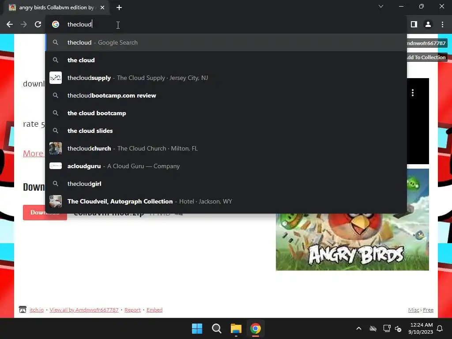Click the Add To Collection button
The image size is (452, 339).
[x=427, y=57]
